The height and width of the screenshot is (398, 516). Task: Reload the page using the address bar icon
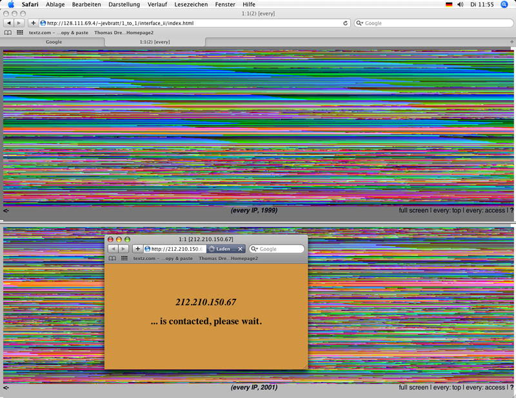(346, 23)
